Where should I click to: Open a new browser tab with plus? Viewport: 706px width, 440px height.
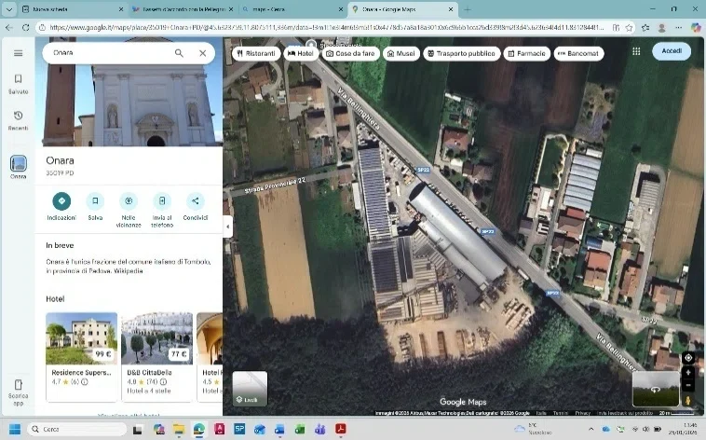(x=468, y=9)
